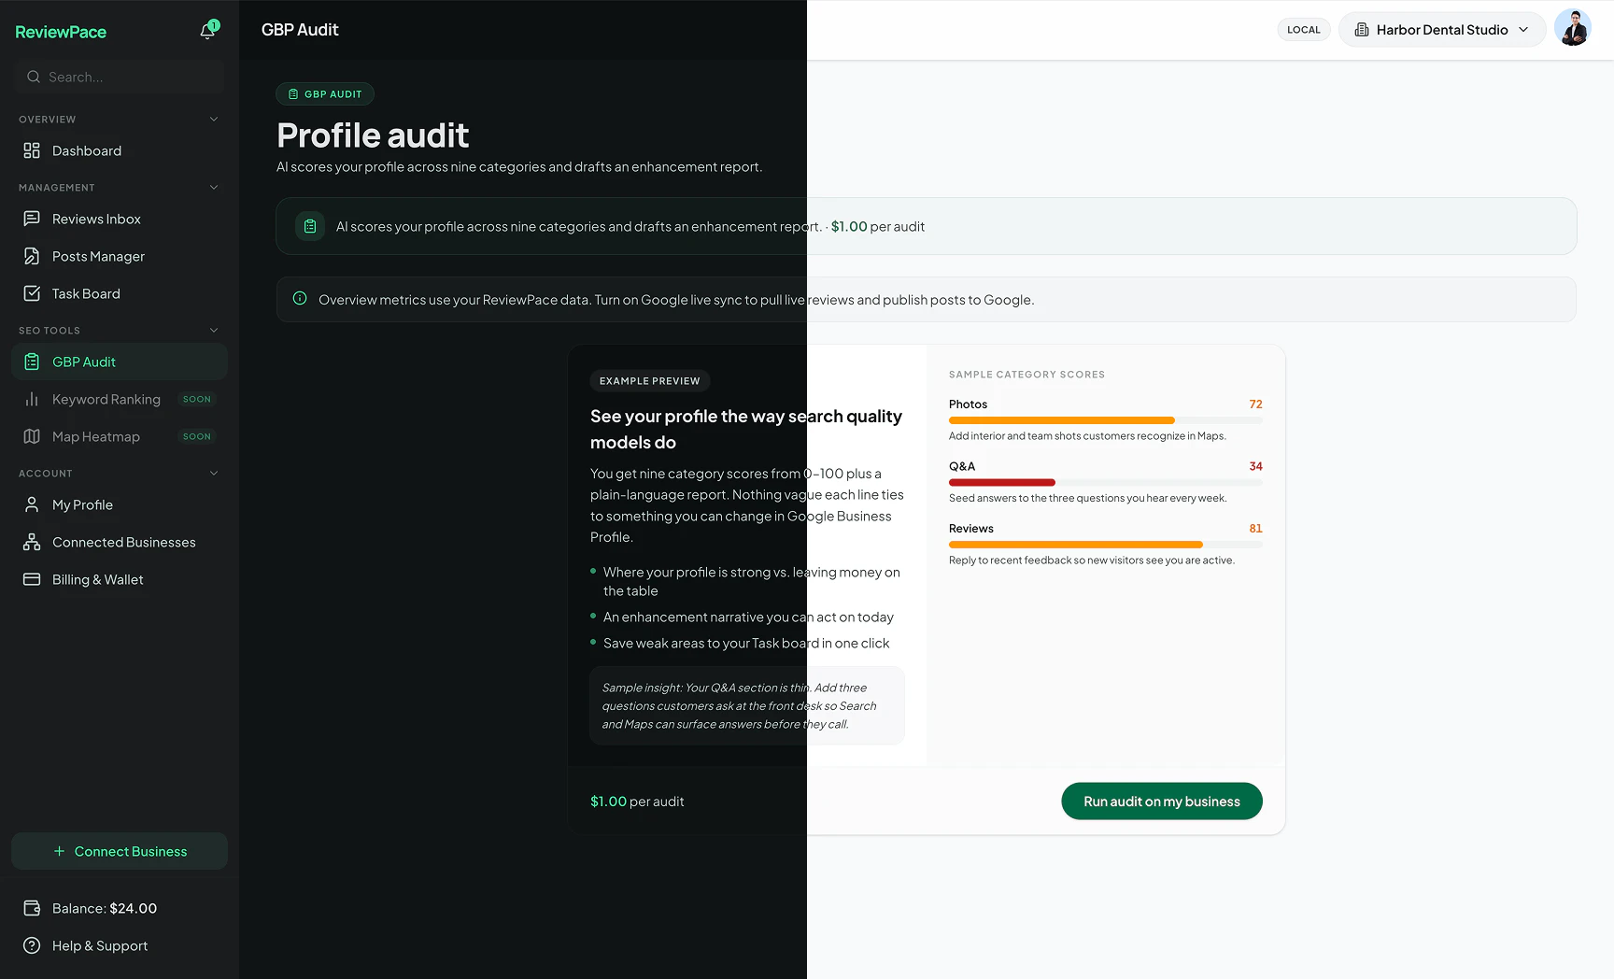
Task: Click the Billing & Wallet card icon
Action: (x=32, y=579)
